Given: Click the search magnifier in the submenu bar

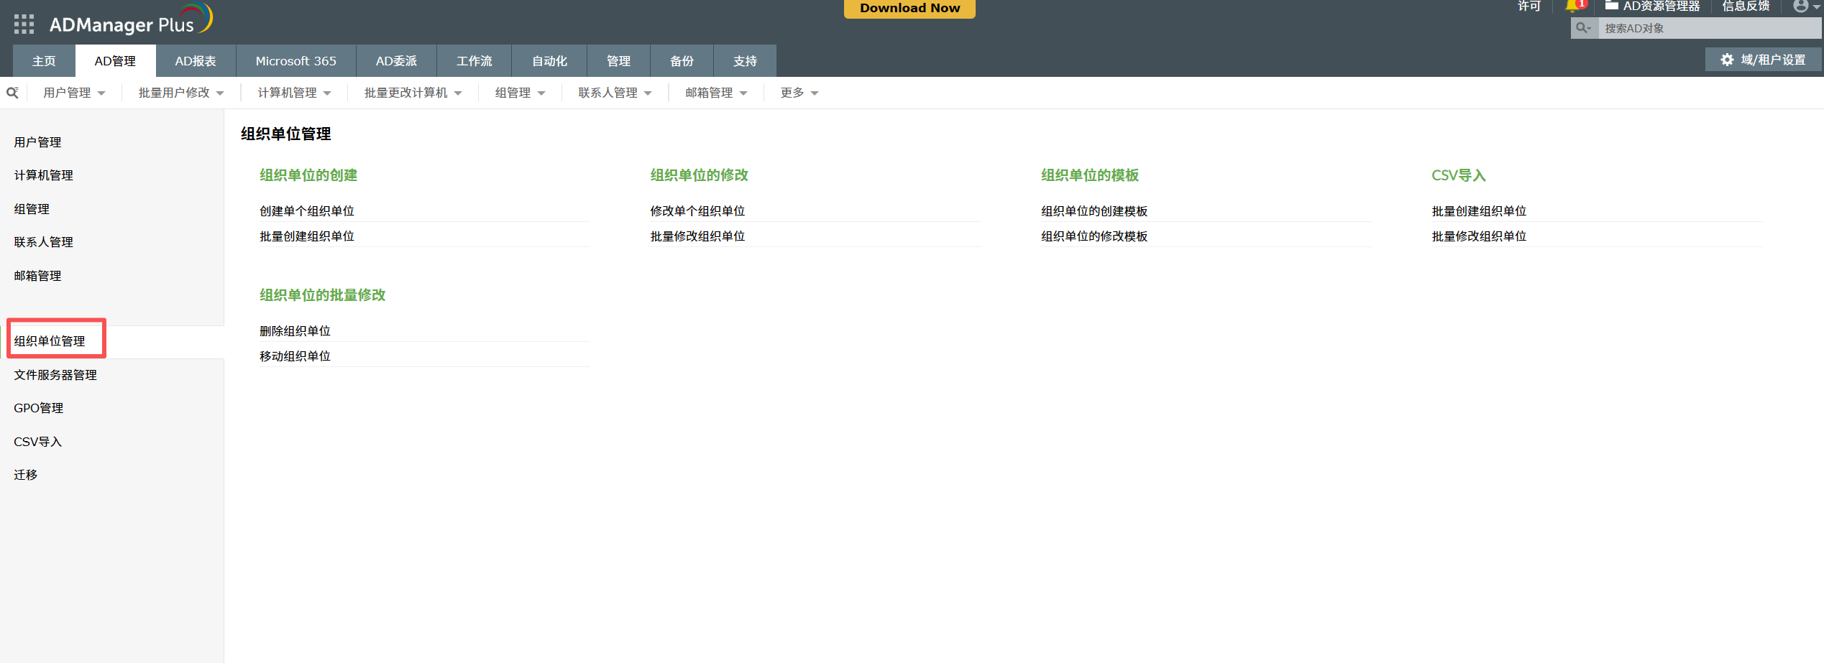Looking at the screenshot, I should coord(12,93).
